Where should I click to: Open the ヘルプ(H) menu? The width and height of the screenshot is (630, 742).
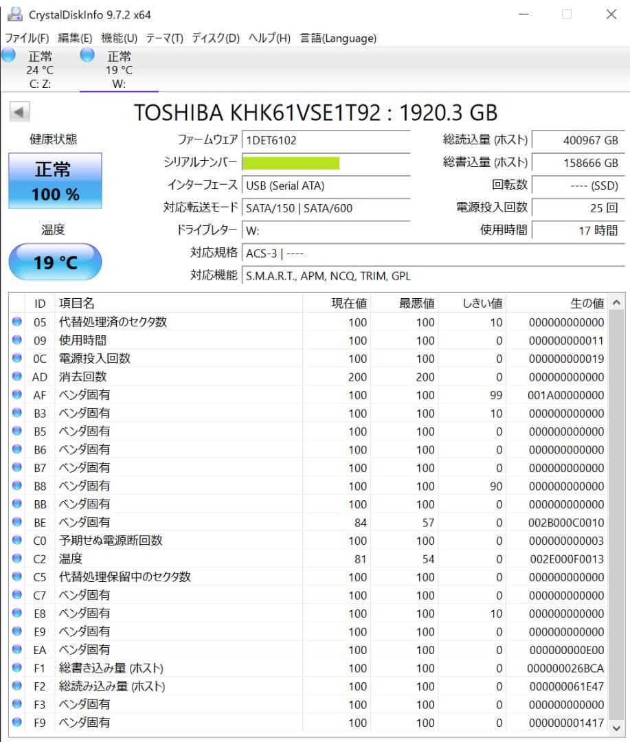point(268,38)
